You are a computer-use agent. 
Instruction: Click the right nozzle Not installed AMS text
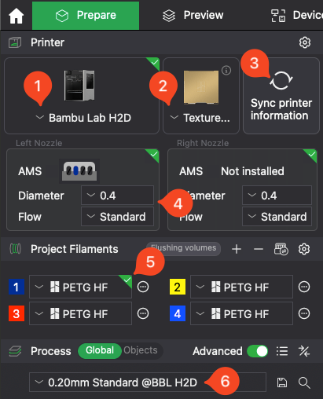click(252, 171)
